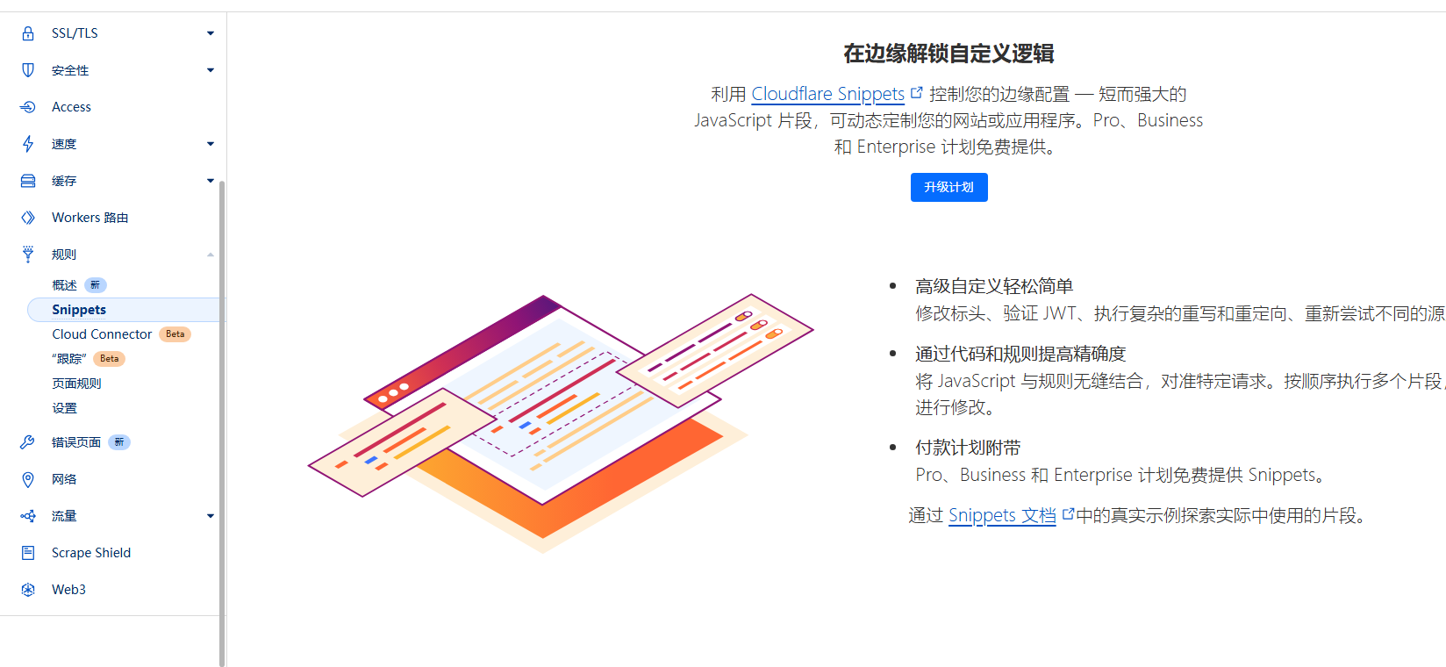The width and height of the screenshot is (1446, 667).
Task: Click the Scrape Shield document icon
Action: pyautogui.click(x=28, y=553)
